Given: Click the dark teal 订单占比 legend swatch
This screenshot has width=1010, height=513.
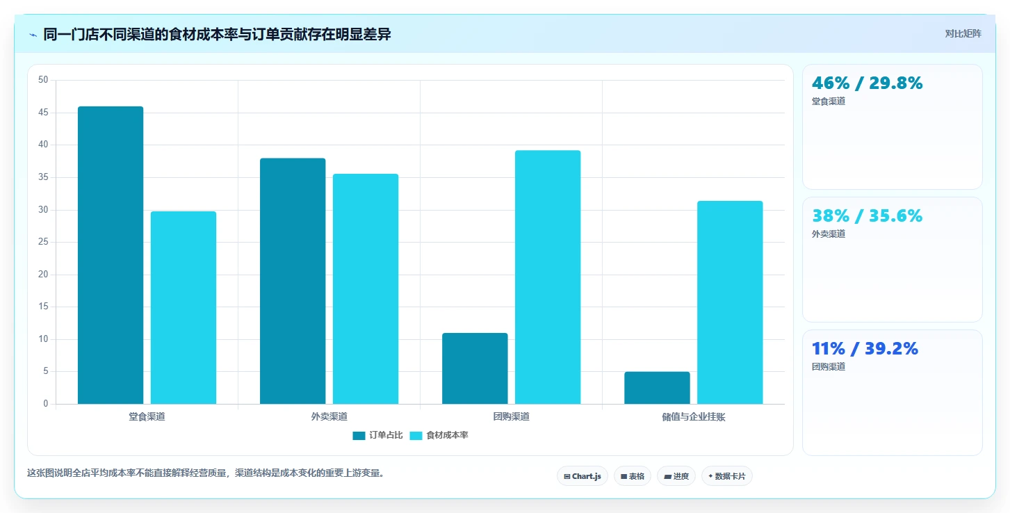Looking at the screenshot, I should tap(359, 436).
